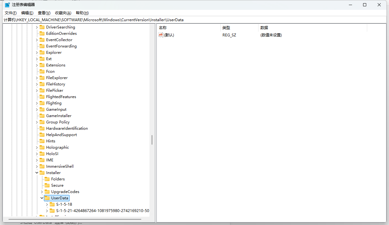Select the Secure subkey folder icon
This screenshot has height=225, width=389.
[x=47, y=185]
